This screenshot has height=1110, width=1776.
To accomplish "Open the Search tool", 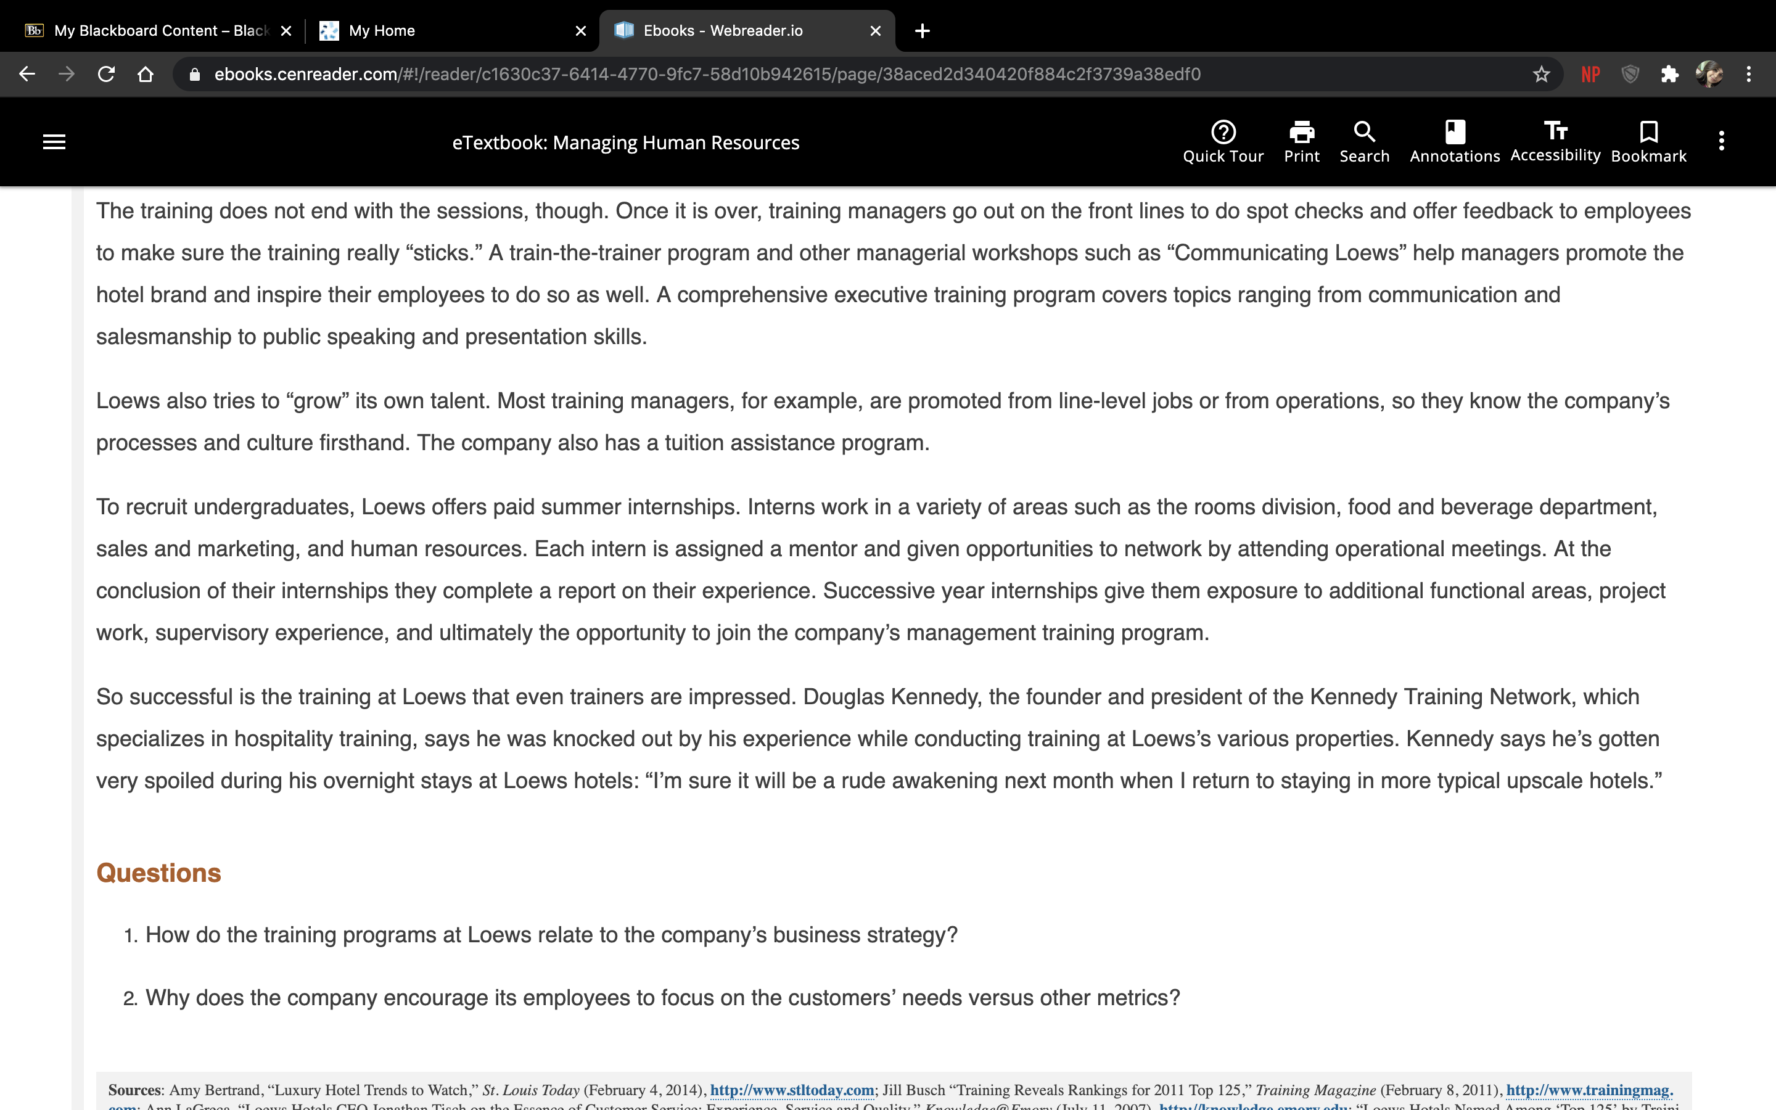I will [1364, 142].
